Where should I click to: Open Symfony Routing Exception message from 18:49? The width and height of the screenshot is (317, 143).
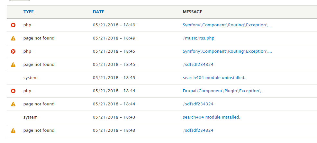[227, 25]
